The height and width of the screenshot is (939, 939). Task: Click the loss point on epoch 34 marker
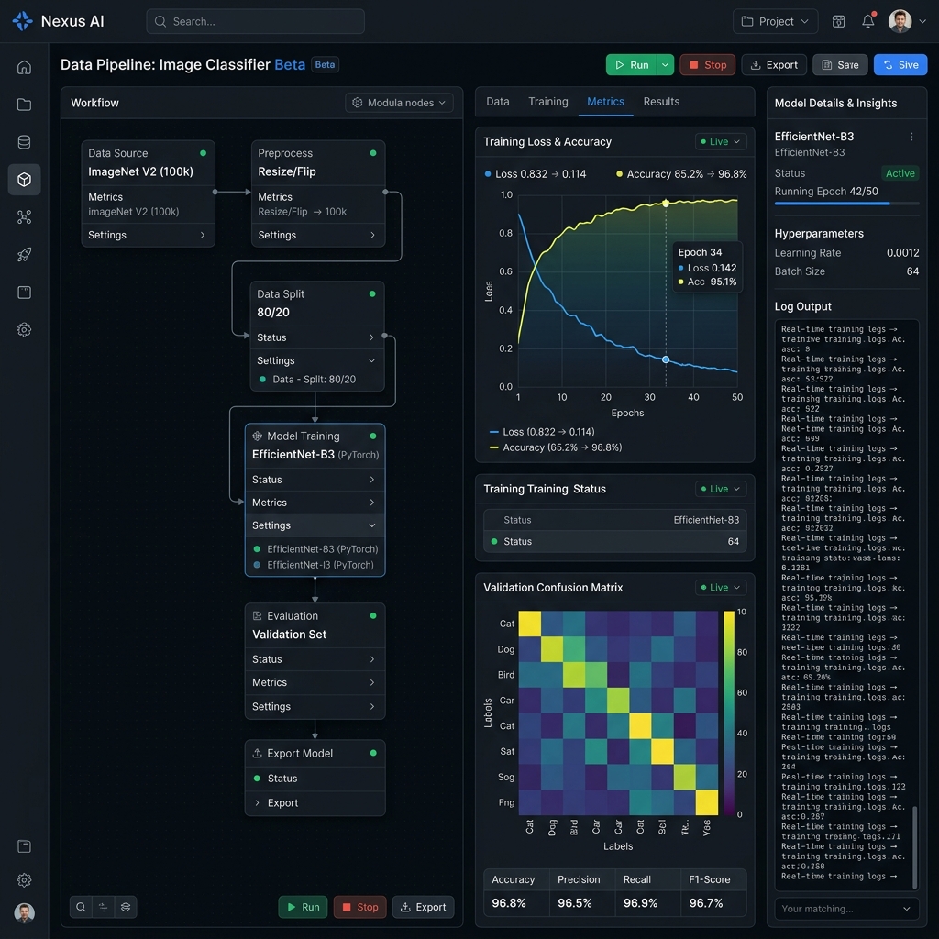tap(666, 359)
